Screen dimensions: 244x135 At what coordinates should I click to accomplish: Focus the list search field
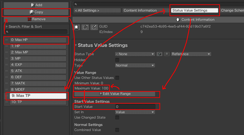tap(36, 32)
